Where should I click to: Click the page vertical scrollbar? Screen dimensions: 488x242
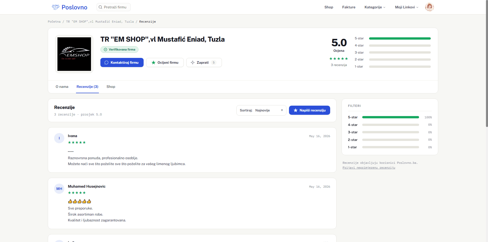487,63
